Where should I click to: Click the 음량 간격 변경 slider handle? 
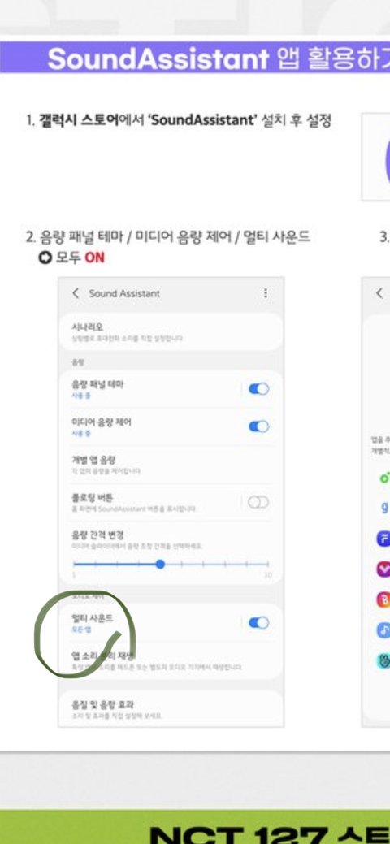tap(160, 564)
